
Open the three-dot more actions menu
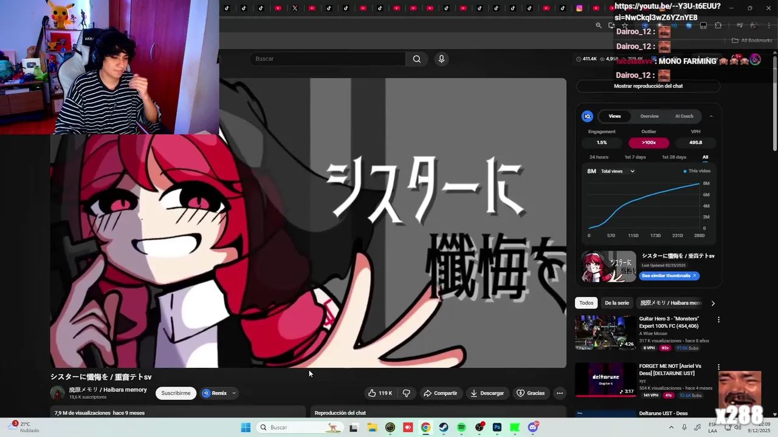click(560, 393)
